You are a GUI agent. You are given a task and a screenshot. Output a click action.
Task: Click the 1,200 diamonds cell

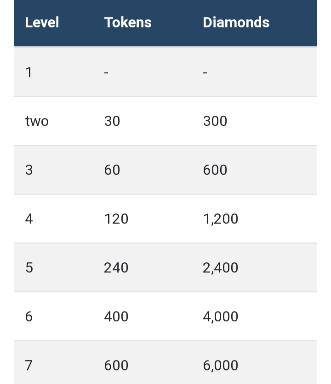[x=221, y=219]
